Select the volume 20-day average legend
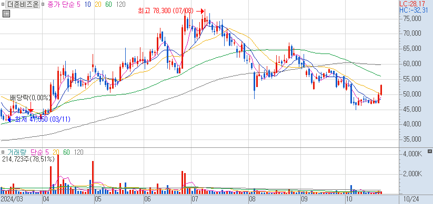Screen dimensions: 433x204 click(x=56, y=152)
